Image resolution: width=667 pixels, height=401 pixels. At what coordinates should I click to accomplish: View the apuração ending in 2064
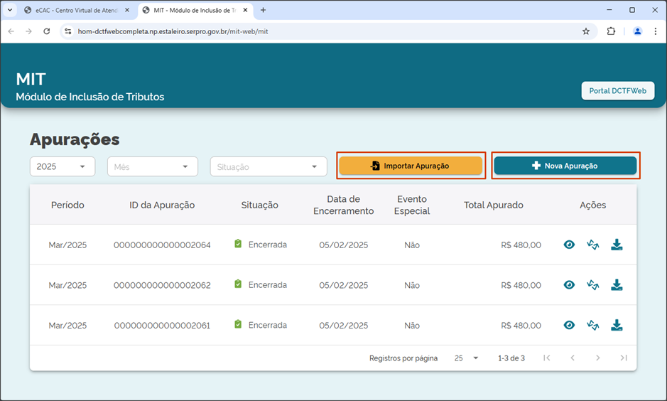[569, 245]
